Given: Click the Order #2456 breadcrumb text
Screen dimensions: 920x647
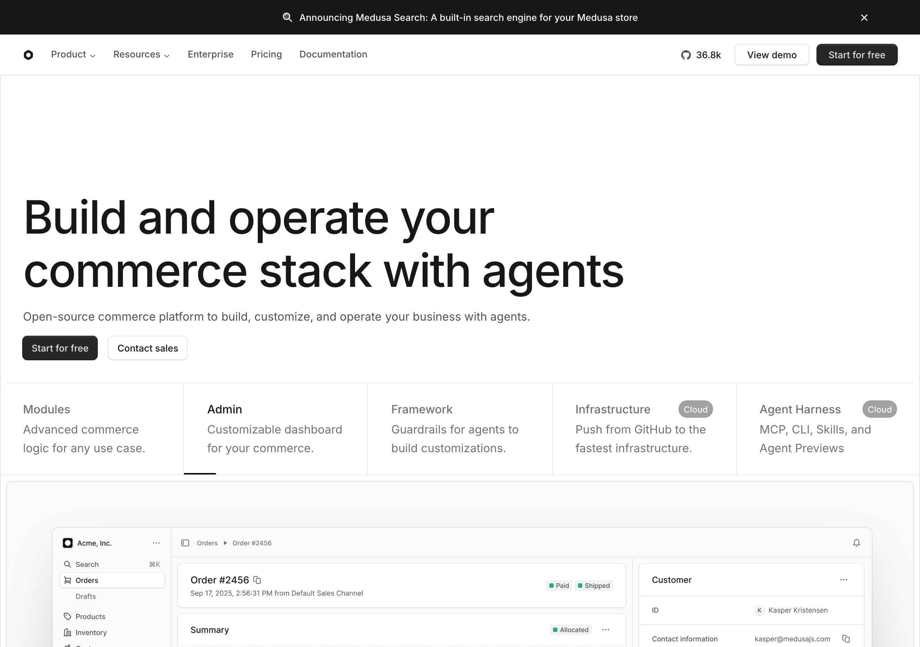Looking at the screenshot, I should point(252,543).
